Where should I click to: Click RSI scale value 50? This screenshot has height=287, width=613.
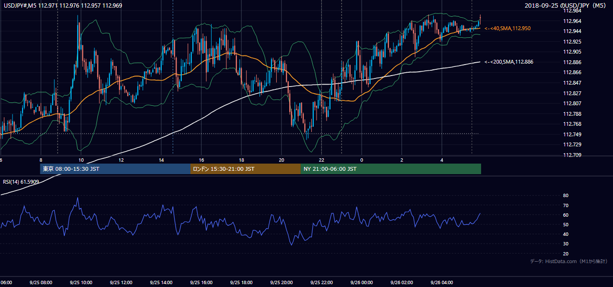tap(566, 225)
